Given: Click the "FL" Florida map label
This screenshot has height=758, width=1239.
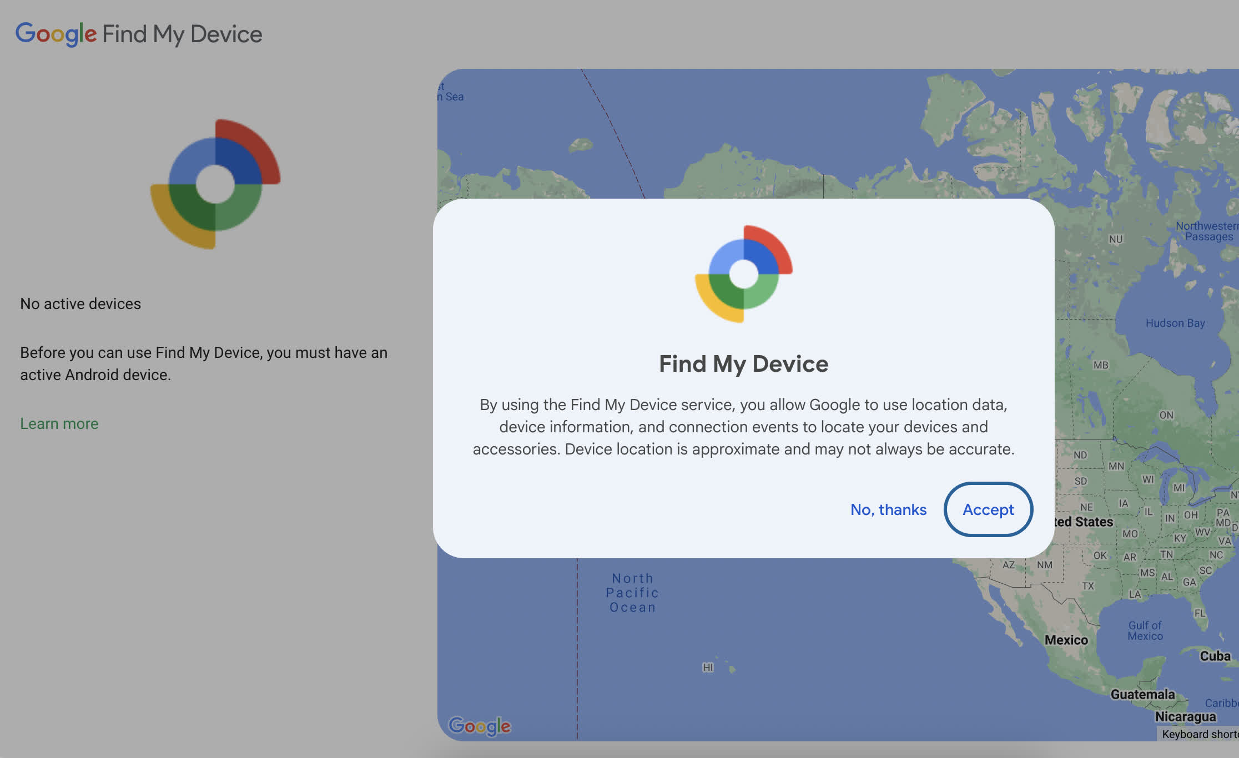Looking at the screenshot, I should point(1200,613).
